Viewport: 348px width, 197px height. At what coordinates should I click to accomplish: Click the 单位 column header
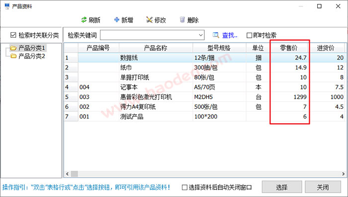pyautogui.click(x=258, y=48)
